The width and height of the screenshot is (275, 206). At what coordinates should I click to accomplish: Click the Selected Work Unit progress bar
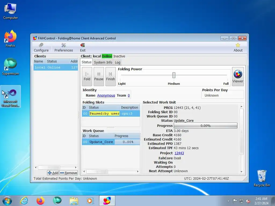pos(205,126)
